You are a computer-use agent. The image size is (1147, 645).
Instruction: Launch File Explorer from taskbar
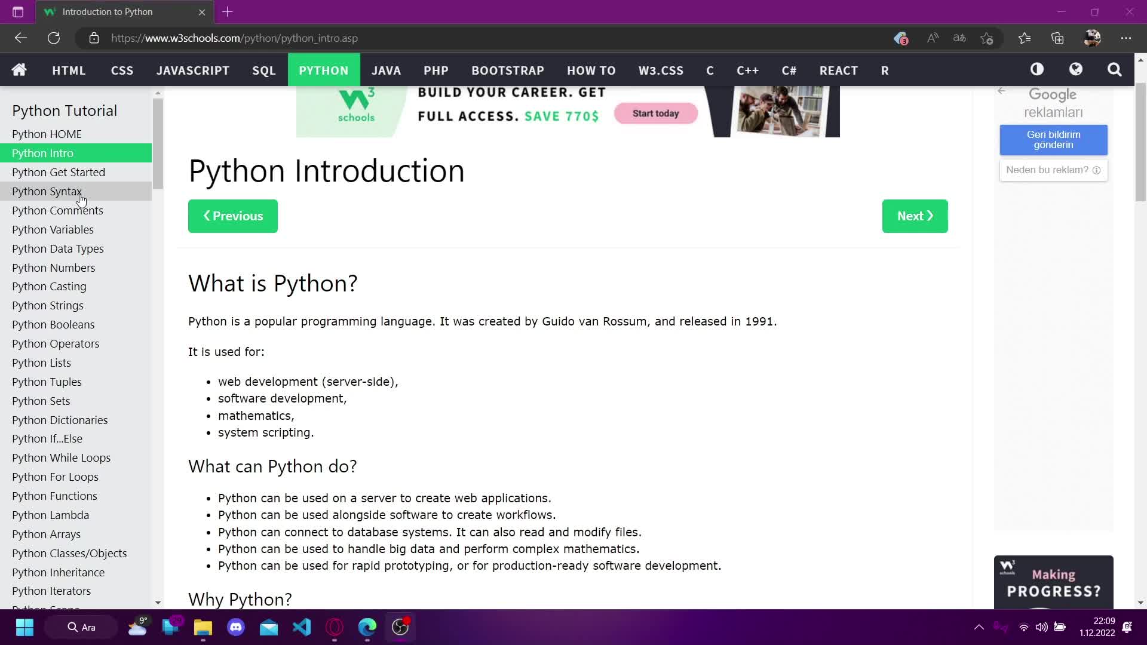coord(203,627)
